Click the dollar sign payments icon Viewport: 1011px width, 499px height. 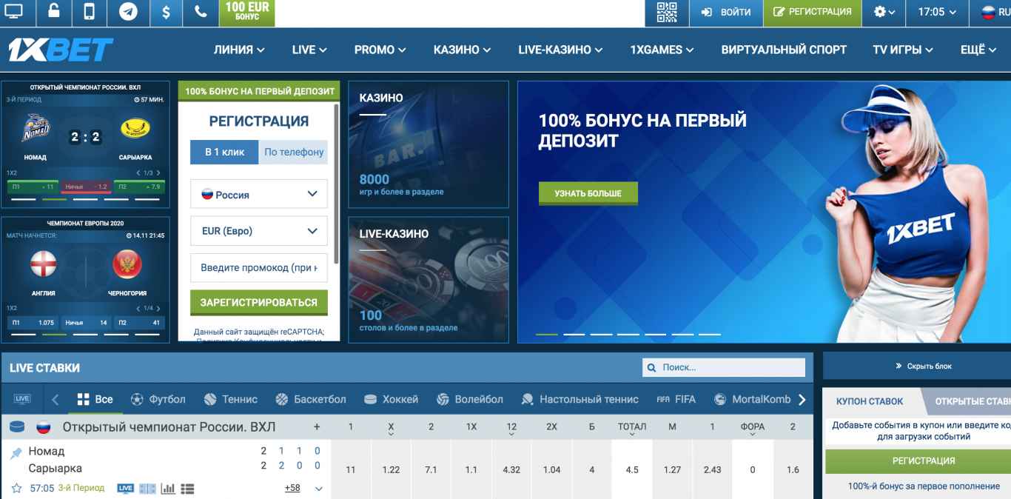click(x=166, y=12)
